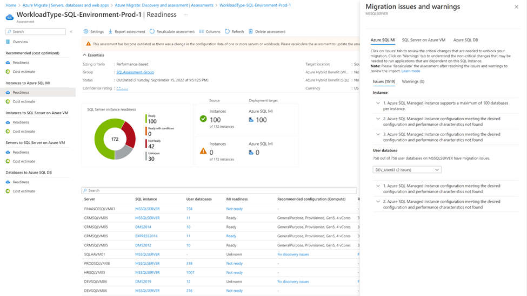Open Discovery and assessment Assessments breadcrumb
Screen dimensions: 527x296
pyautogui.click(x=164, y=5)
